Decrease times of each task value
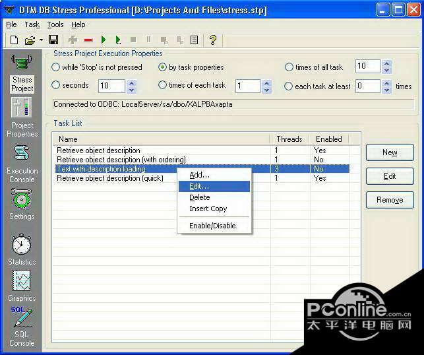 pyautogui.click(x=266, y=90)
